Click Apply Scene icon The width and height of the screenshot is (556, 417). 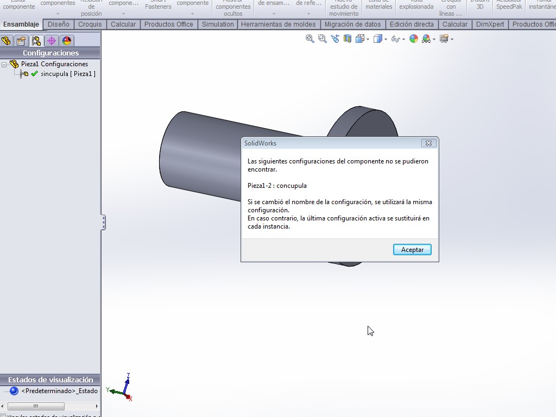click(426, 39)
